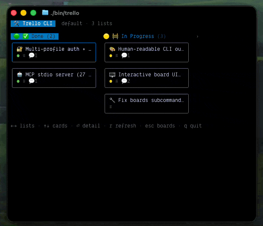Viewport: 263px width, 226px height.
Task: Click the robot icon on MCP stdio server card
Action: (20, 74)
